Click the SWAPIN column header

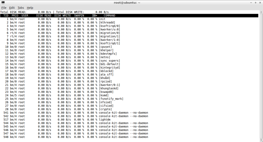(x=79, y=16)
